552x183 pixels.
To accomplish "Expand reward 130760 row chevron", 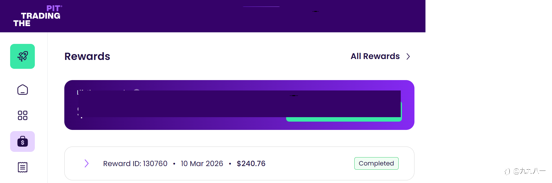I will (86, 163).
